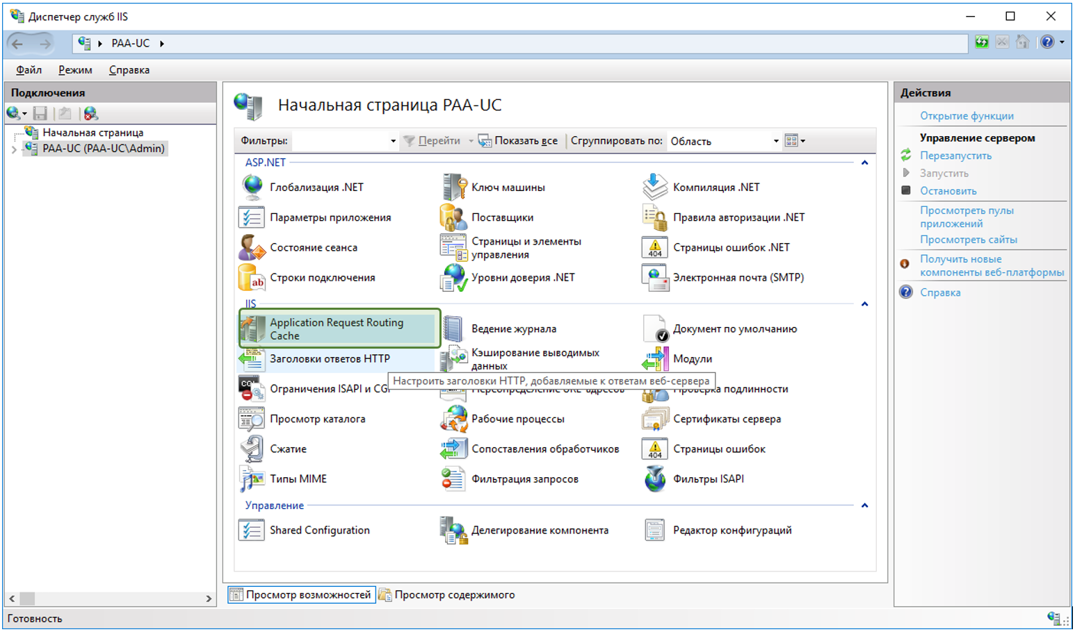Switch to Просмотр возможностей tab
The image size is (1075, 632).
(302, 595)
